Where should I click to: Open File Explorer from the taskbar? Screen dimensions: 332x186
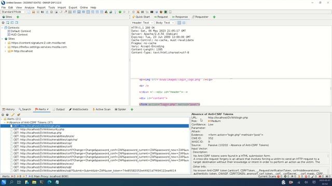[34, 182]
